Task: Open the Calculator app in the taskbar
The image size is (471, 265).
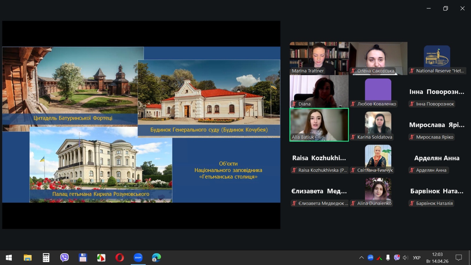Action: pyautogui.click(x=46, y=258)
